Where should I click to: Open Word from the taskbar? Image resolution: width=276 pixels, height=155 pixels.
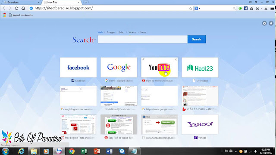(109, 151)
